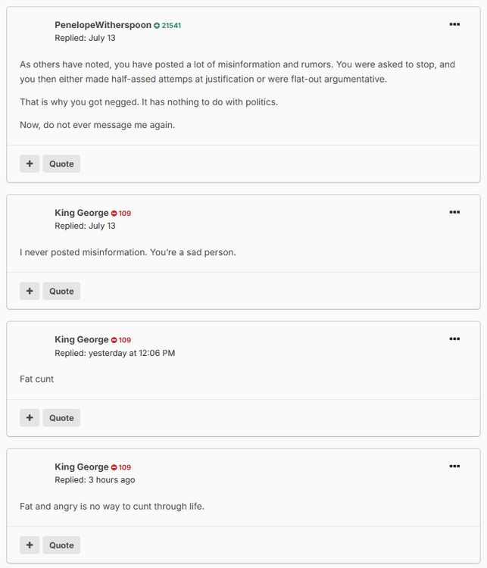Viewport: 487px width, 568px height.
Task: Open PenelopeWitherspoon's profile from username
Action: tap(103, 25)
